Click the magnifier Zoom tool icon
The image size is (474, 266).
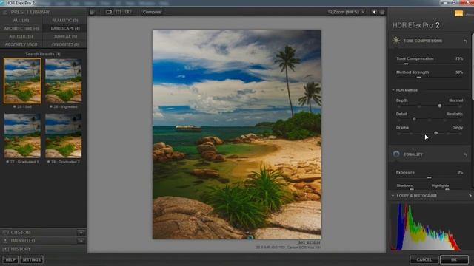[x=330, y=12]
